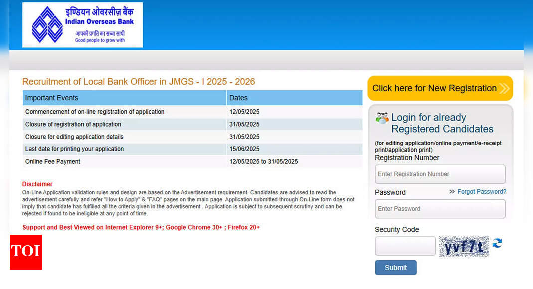Focus the Enter Registration Number field
This screenshot has width=533, height=289.
(x=440, y=174)
